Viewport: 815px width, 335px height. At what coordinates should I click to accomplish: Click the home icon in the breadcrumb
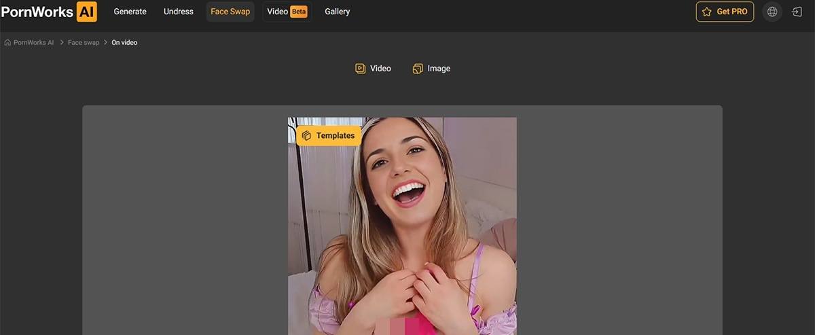click(7, 43)
